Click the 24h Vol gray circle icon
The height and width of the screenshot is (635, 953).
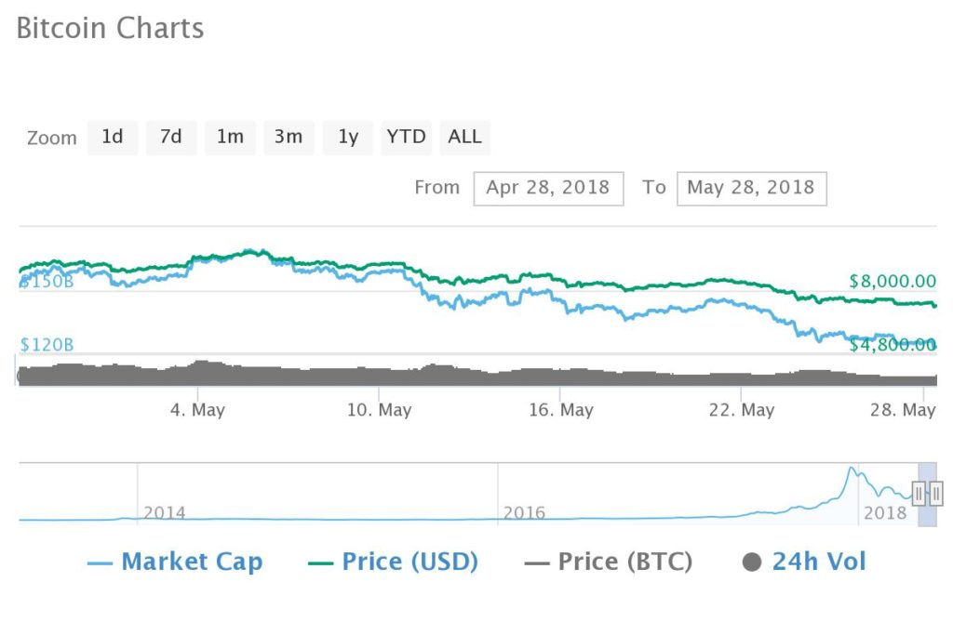tap(752, 562)
